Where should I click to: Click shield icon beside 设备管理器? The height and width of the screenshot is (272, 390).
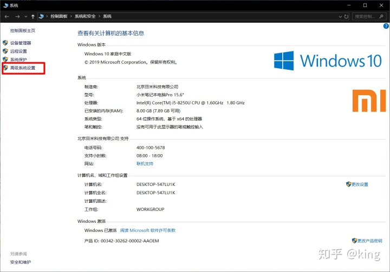5,43
